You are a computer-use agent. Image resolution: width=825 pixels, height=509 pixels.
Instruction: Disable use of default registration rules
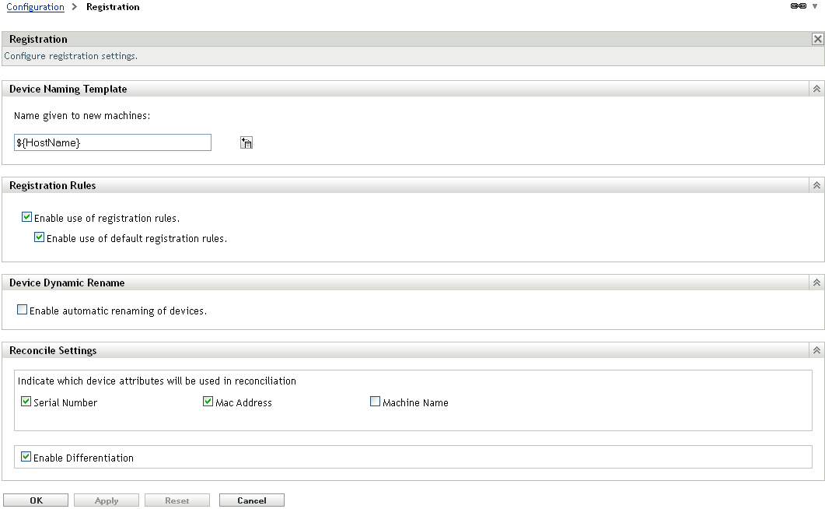point(39,237)
